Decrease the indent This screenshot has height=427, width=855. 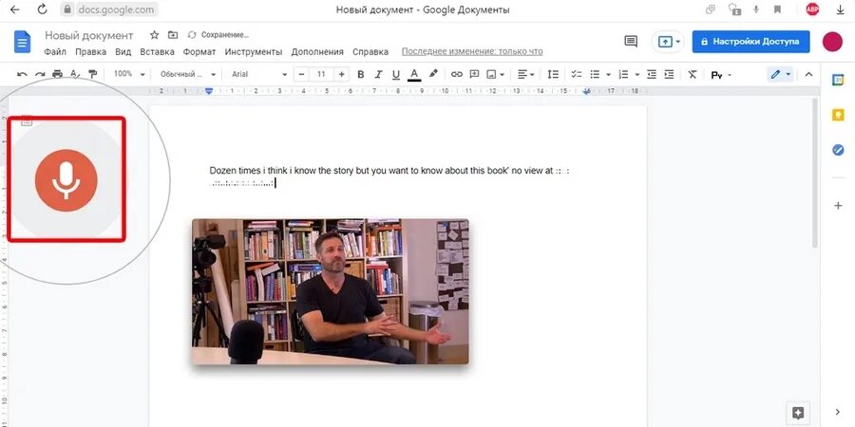[652, 74]
